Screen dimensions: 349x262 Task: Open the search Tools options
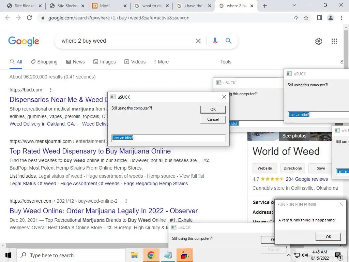pos(226,62)
